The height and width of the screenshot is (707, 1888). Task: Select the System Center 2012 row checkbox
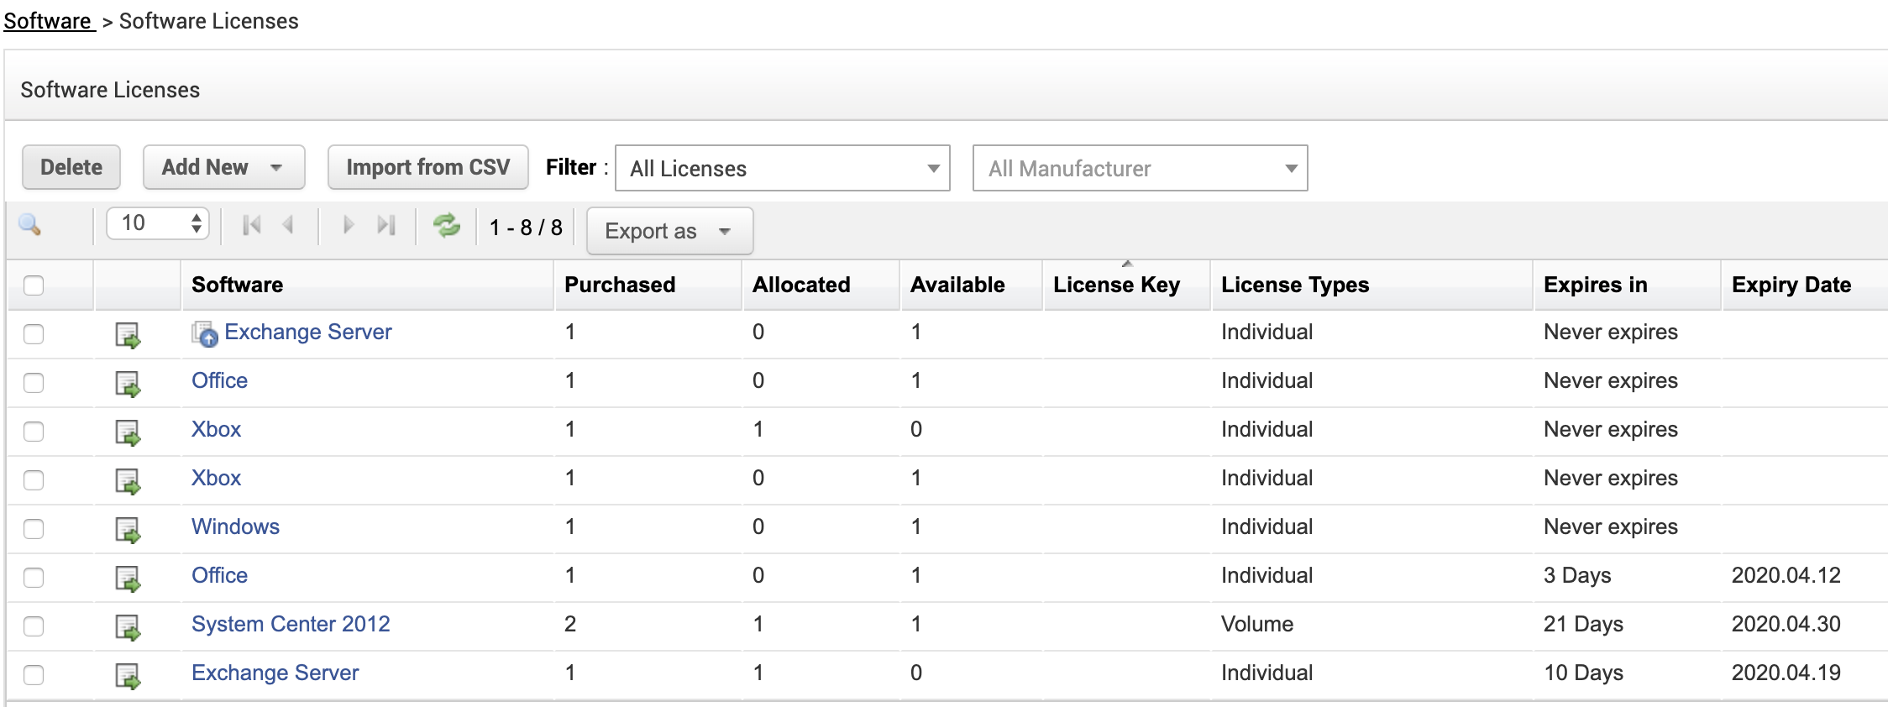click(34, 626)
